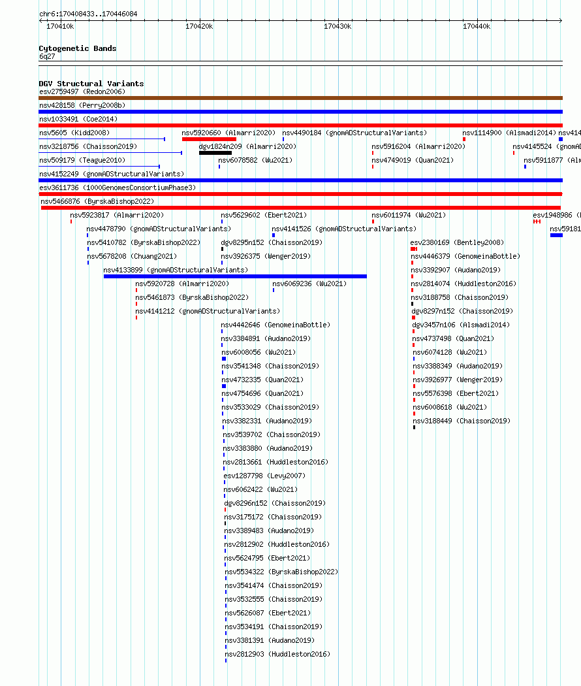Open nsv4490184 (gnomADStructuralVariants) label
This screenshot has width=581, height=686.
[x=354, y=133]
